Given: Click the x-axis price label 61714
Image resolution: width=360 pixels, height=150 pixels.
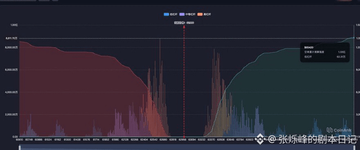Looking at the screenshot, I should (96, 140).
